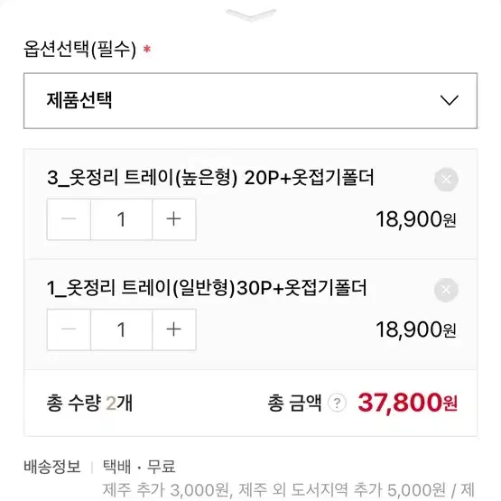Viewport: 501px width, 501px height.
Task: Click the 37,800원 total amount
Action: [x=407, y=403]
